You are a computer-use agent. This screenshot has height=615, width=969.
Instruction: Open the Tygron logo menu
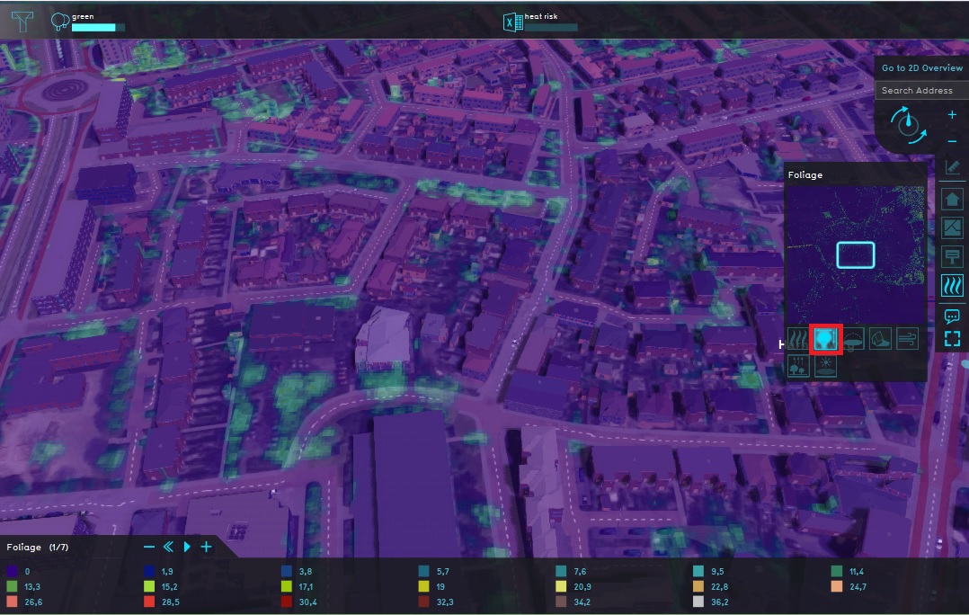click(x=20, y=20)
